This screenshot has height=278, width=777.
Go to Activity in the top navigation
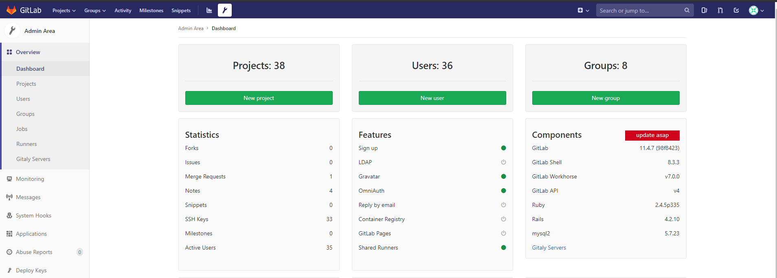tap(123, 11)
